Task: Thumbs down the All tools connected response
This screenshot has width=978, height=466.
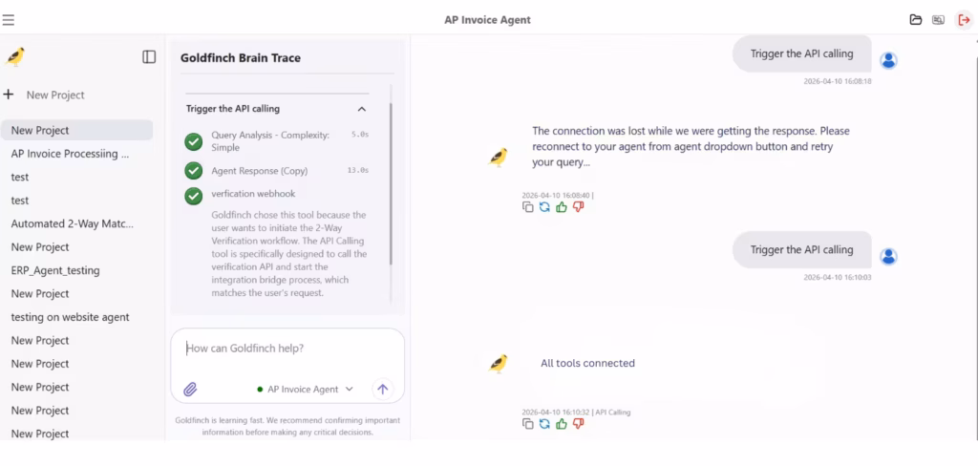Action: tap(578, 424)
